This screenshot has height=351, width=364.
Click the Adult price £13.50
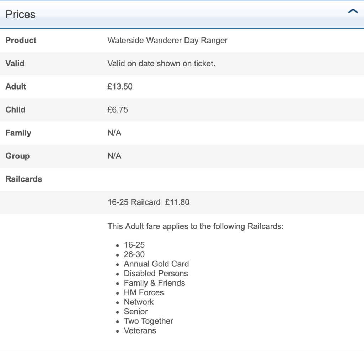pos(120,87)
